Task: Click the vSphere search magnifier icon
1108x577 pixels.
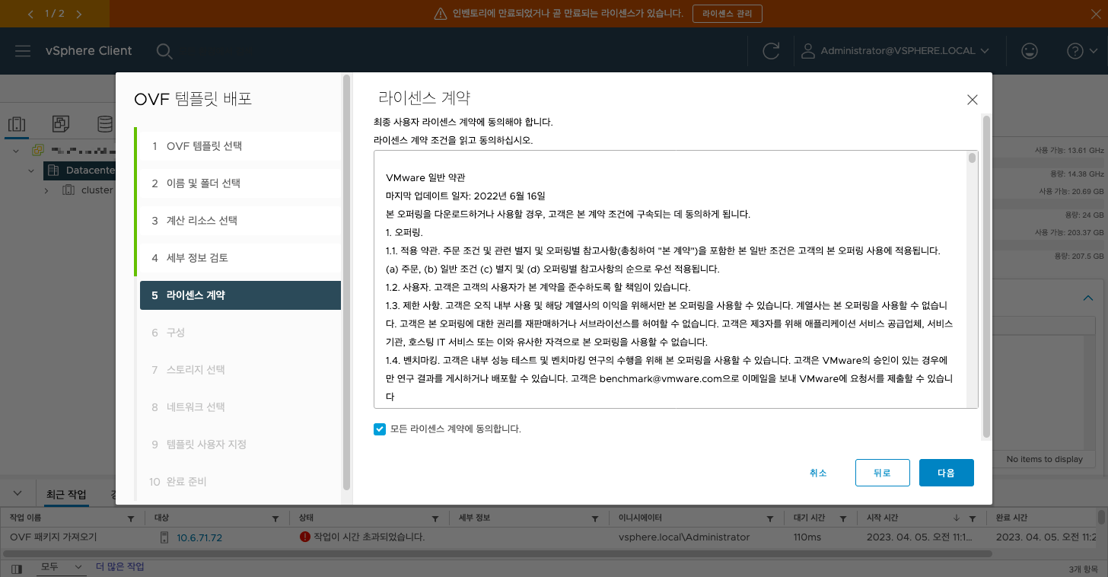Action: 164,51
